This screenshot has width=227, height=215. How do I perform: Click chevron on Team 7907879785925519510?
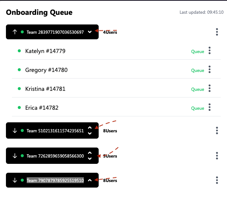point(89,180)
